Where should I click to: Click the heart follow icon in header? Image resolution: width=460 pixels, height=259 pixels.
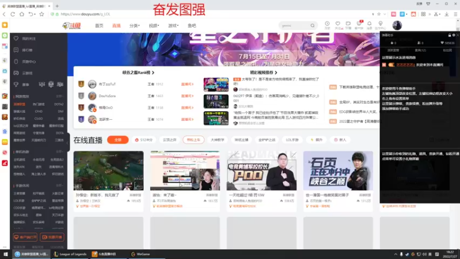point(338,24)
